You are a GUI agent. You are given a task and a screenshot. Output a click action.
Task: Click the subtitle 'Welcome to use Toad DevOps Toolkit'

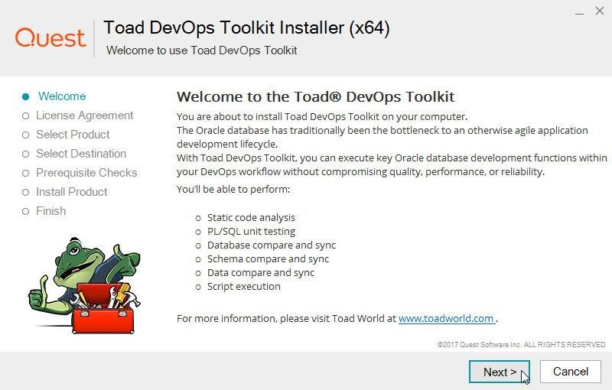(201, 50)
